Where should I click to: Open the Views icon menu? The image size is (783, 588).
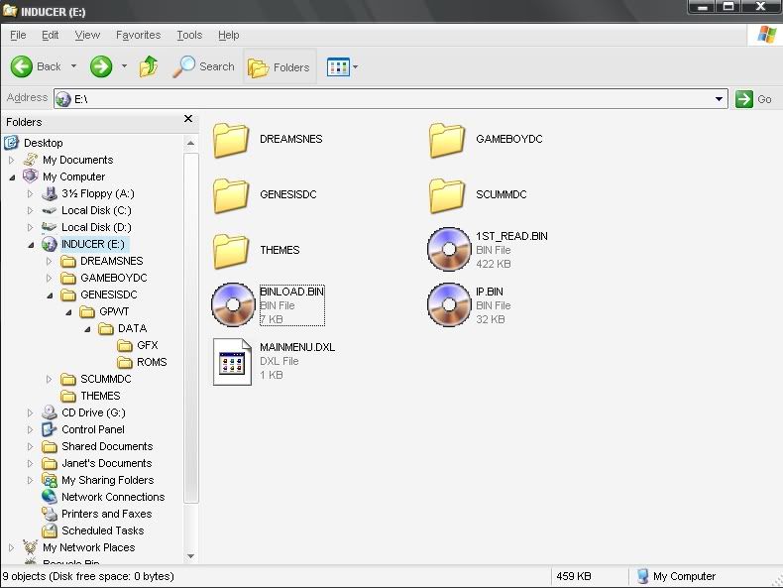coord(342,67)
